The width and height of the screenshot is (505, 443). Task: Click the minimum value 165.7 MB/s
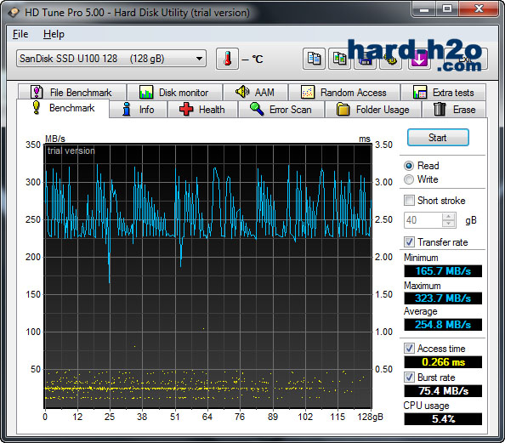443,271
